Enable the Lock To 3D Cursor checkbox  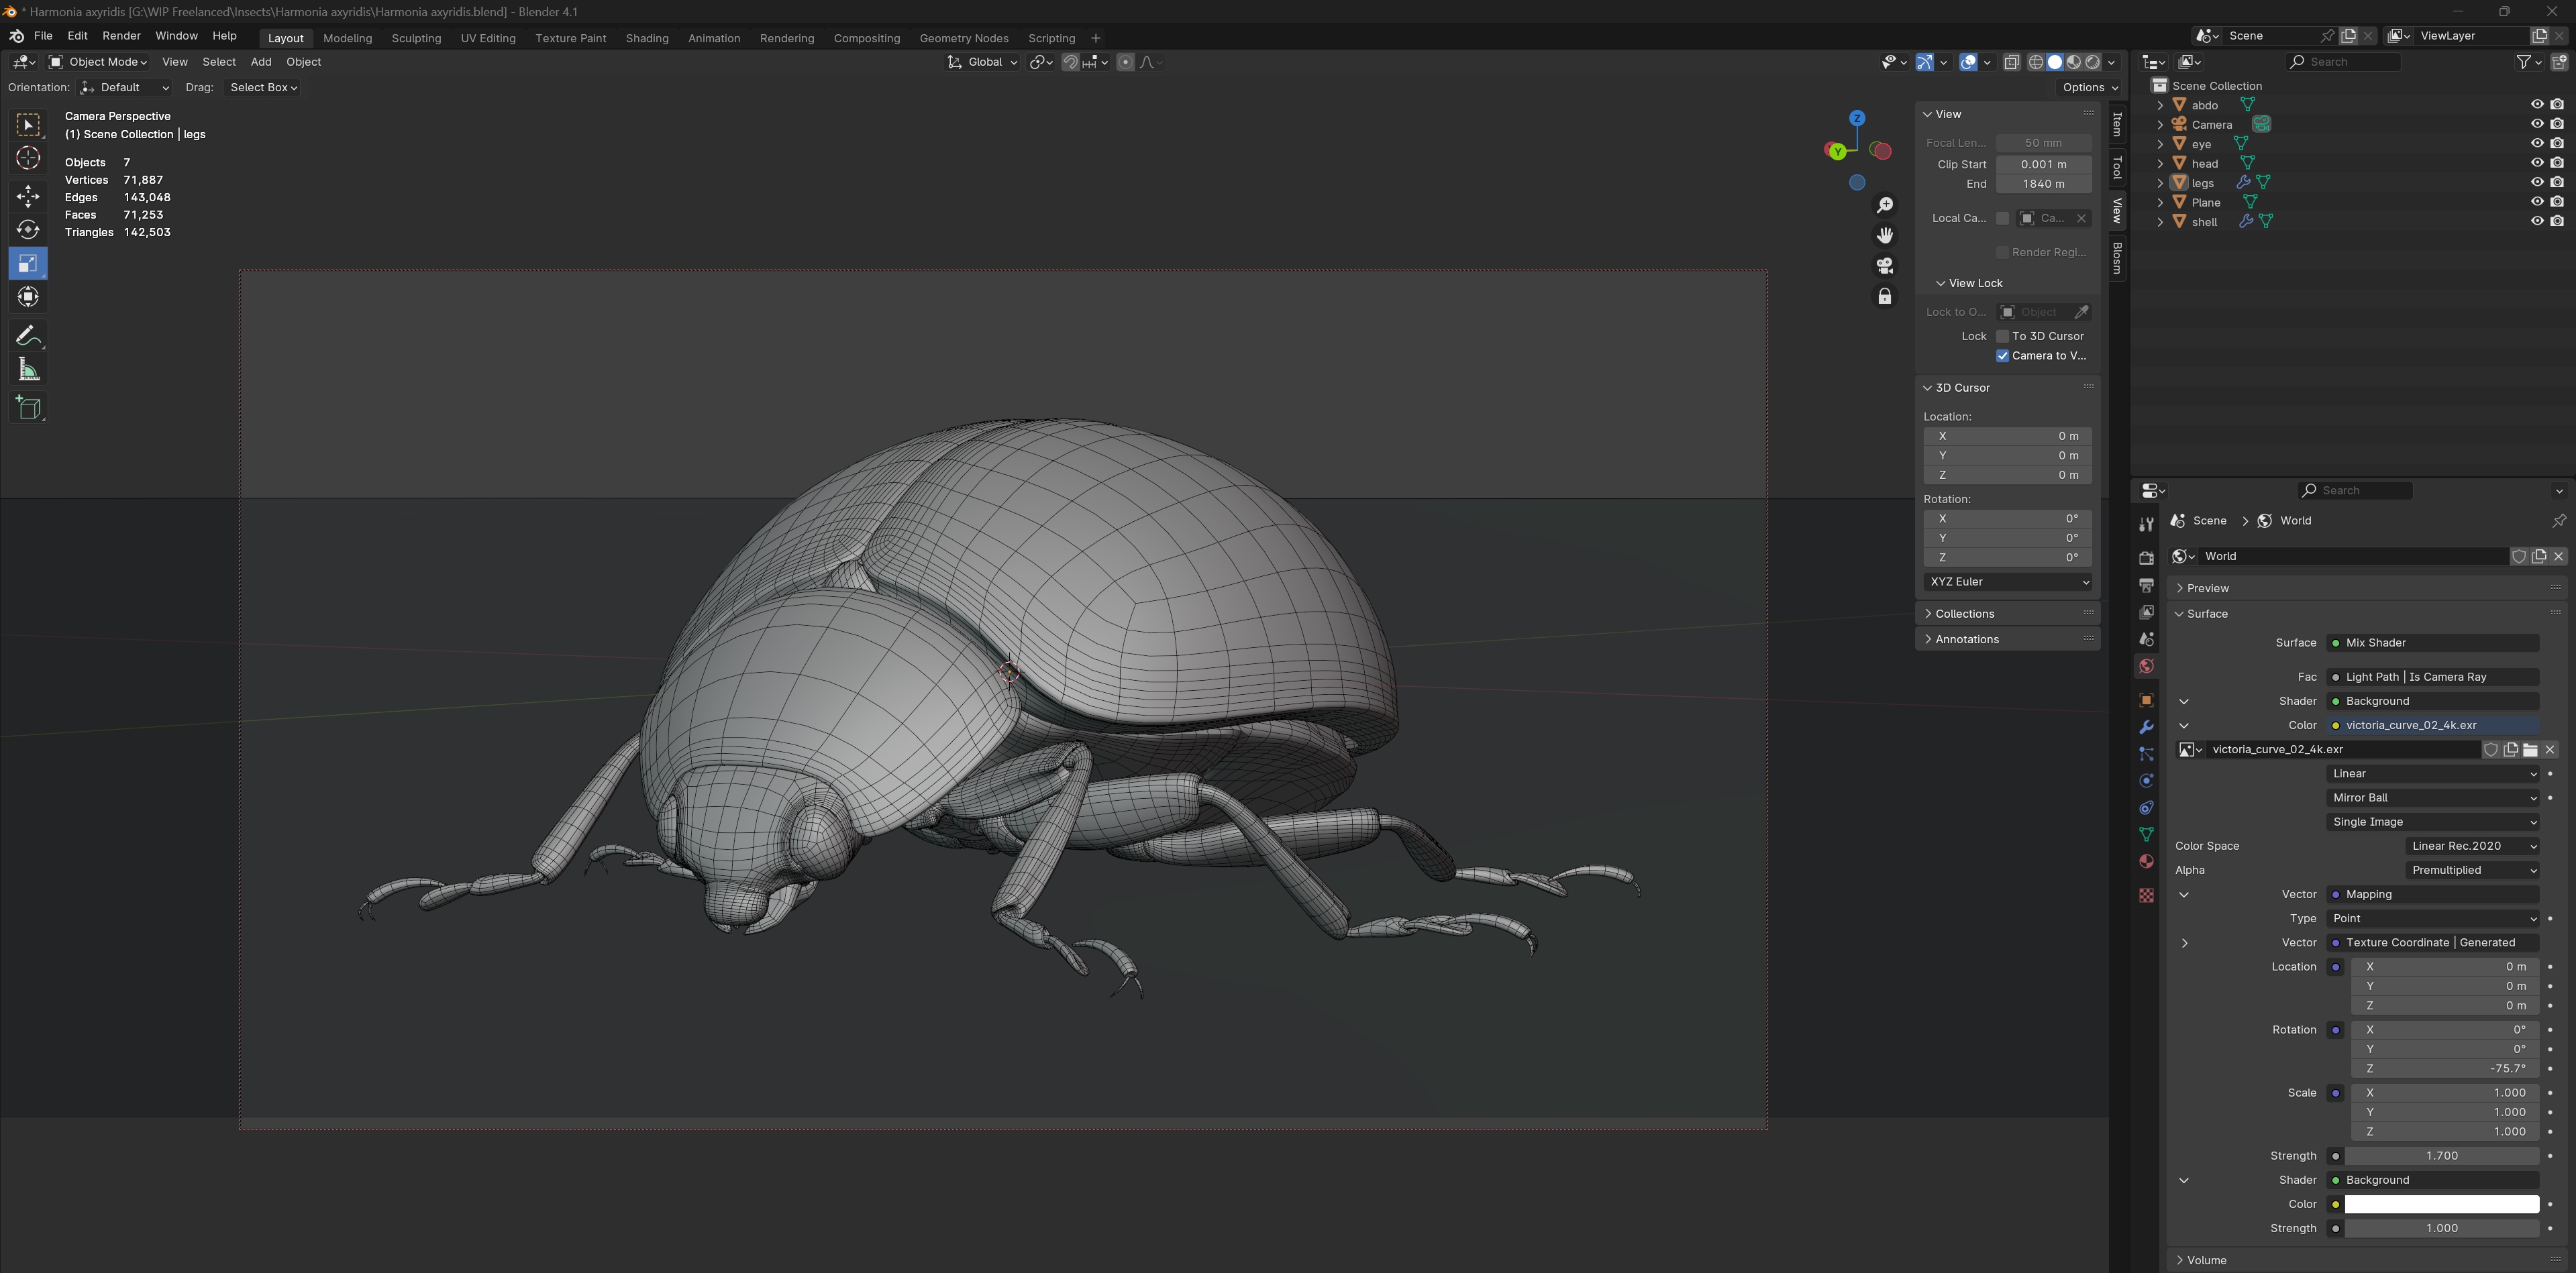[2002, 337]
